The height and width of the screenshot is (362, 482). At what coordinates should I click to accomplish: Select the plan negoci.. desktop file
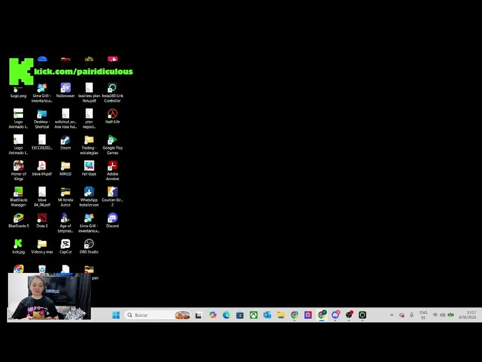click(89, 119)
